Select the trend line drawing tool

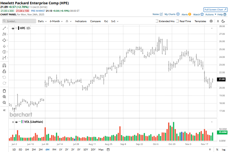4,28
